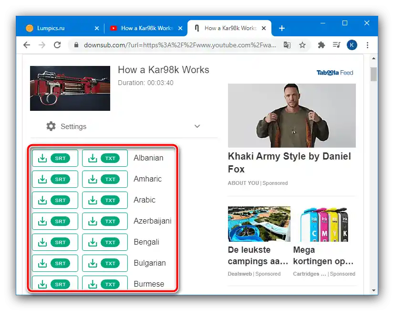This screenshot has height=311, width=394.
Task: Open De leukste campings link
Action: tap(258, 256)
